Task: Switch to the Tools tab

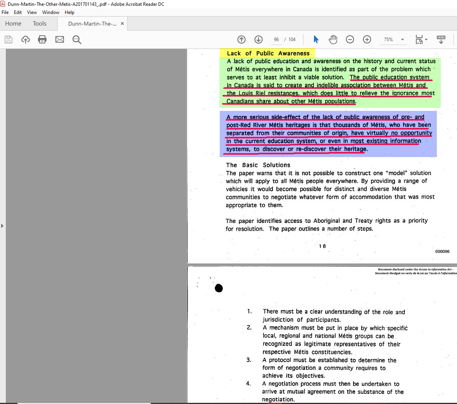Action: (x=40, y=24)
